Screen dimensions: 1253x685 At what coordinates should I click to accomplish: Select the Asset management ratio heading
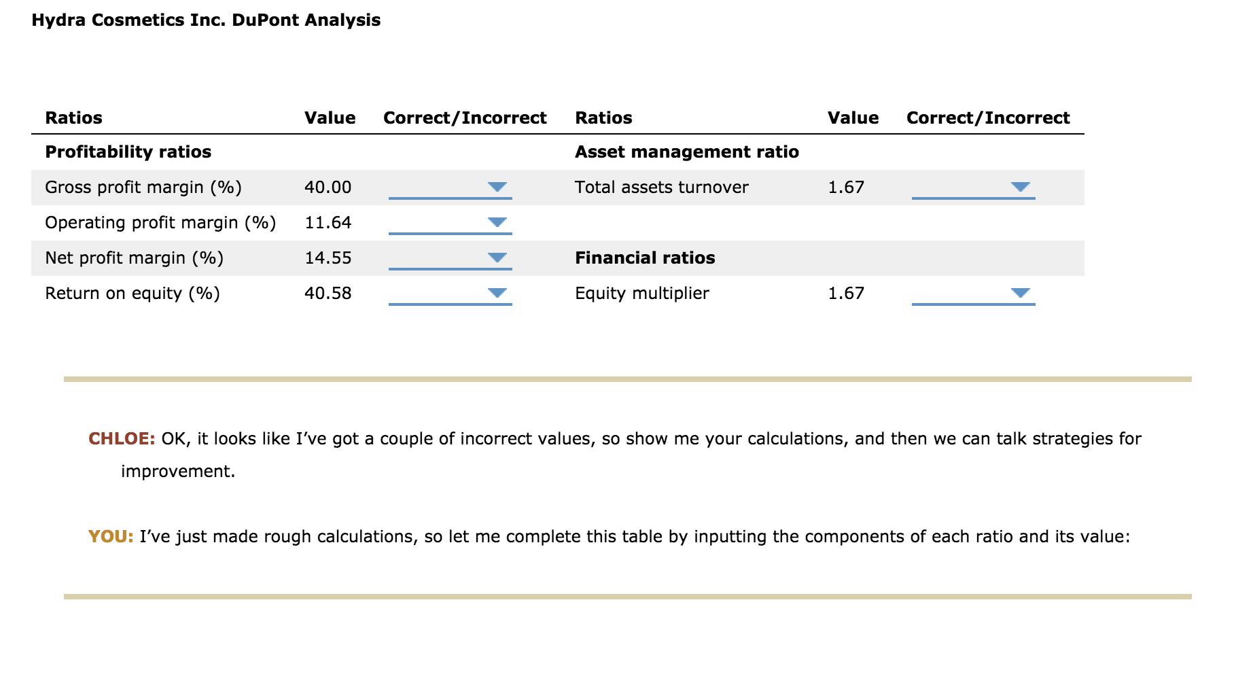tap(686, 152)
